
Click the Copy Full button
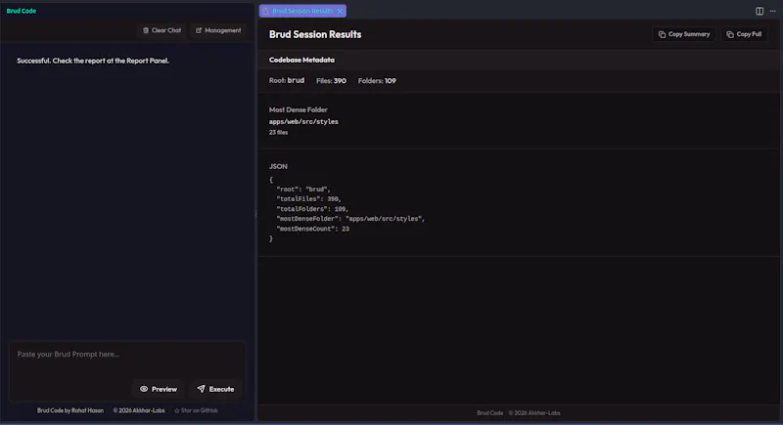744,34
